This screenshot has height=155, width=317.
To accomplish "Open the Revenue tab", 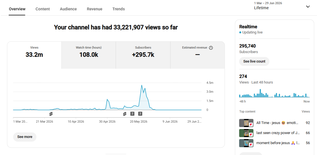I will pos(95,9).
